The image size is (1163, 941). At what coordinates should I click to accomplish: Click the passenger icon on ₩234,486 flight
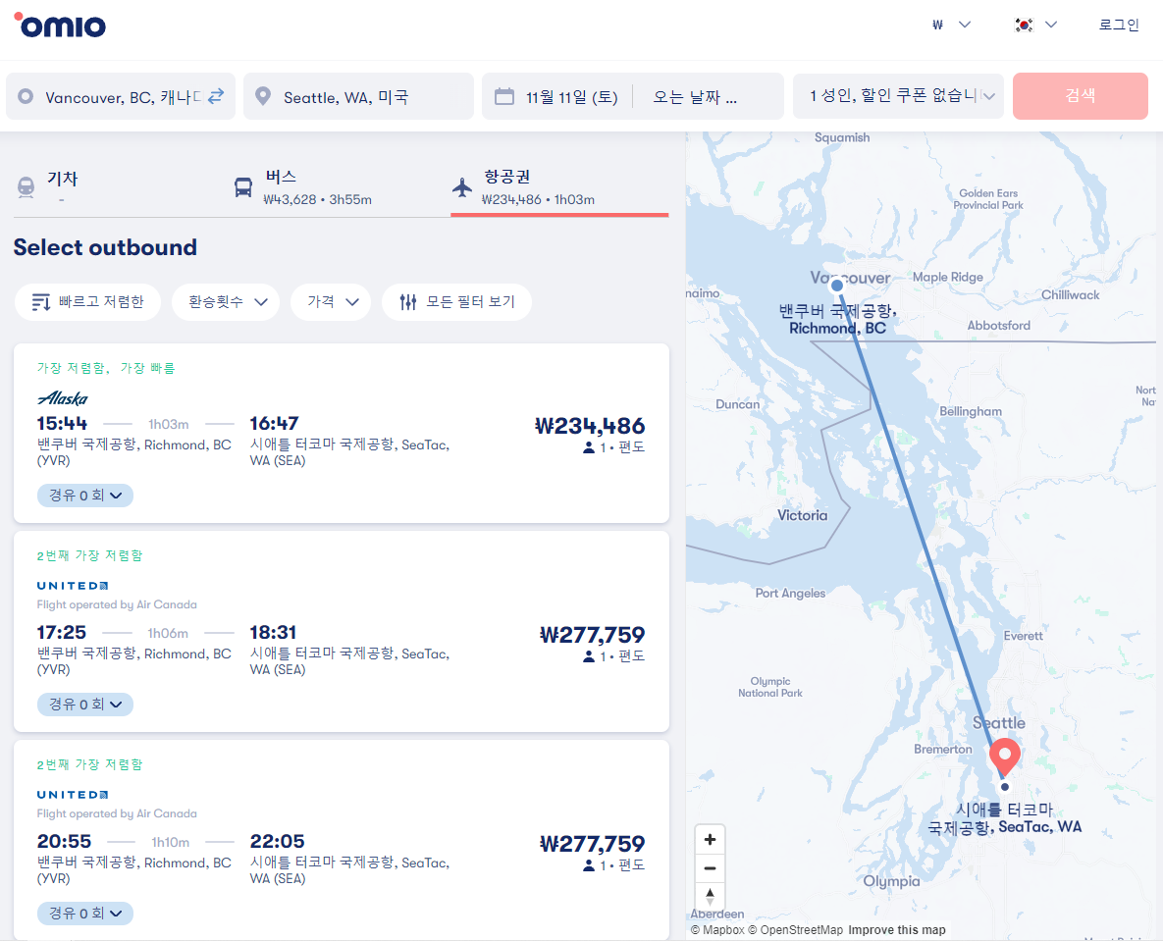(x=589, y=447)
